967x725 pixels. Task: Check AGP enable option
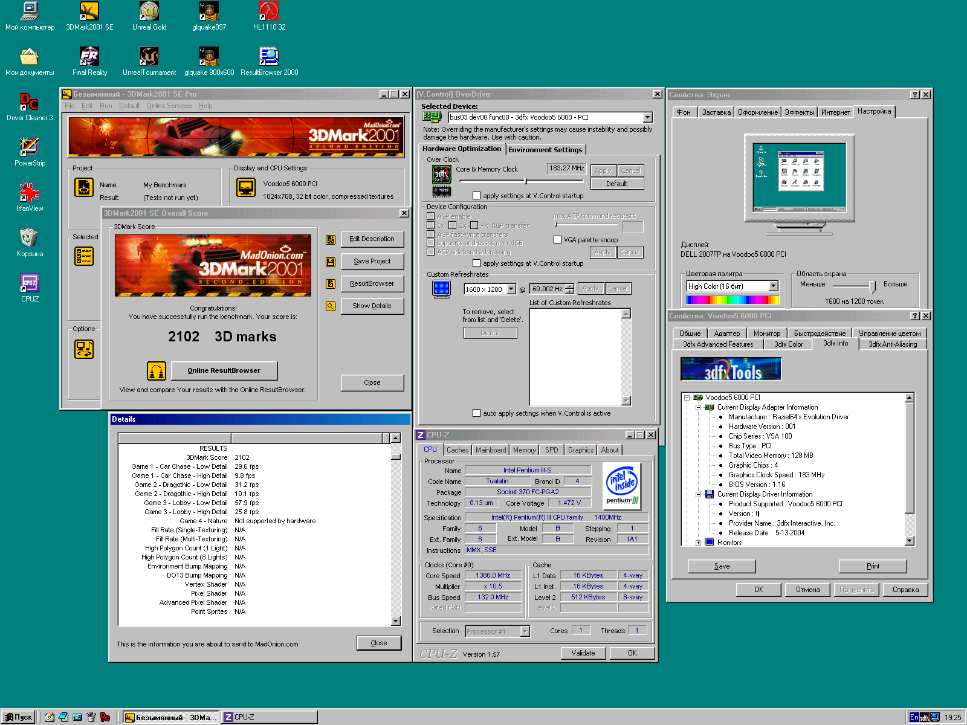[x=430, y=216]
